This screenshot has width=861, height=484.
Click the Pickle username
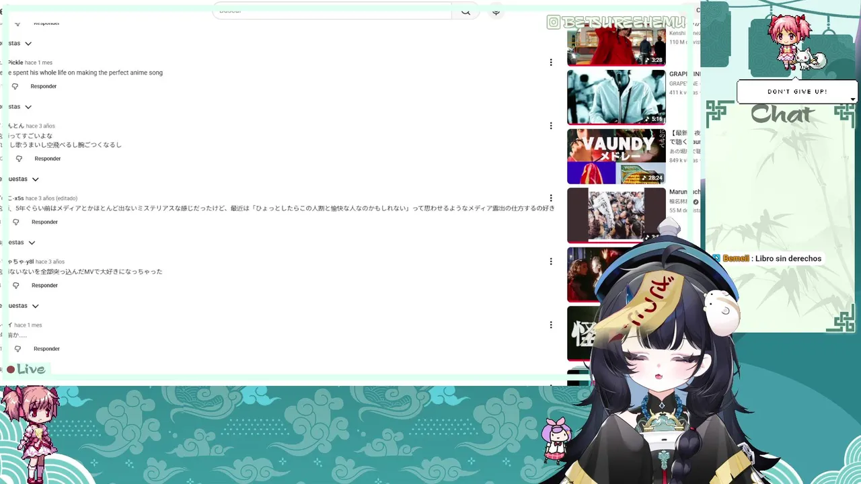click(x=15, y=63)
